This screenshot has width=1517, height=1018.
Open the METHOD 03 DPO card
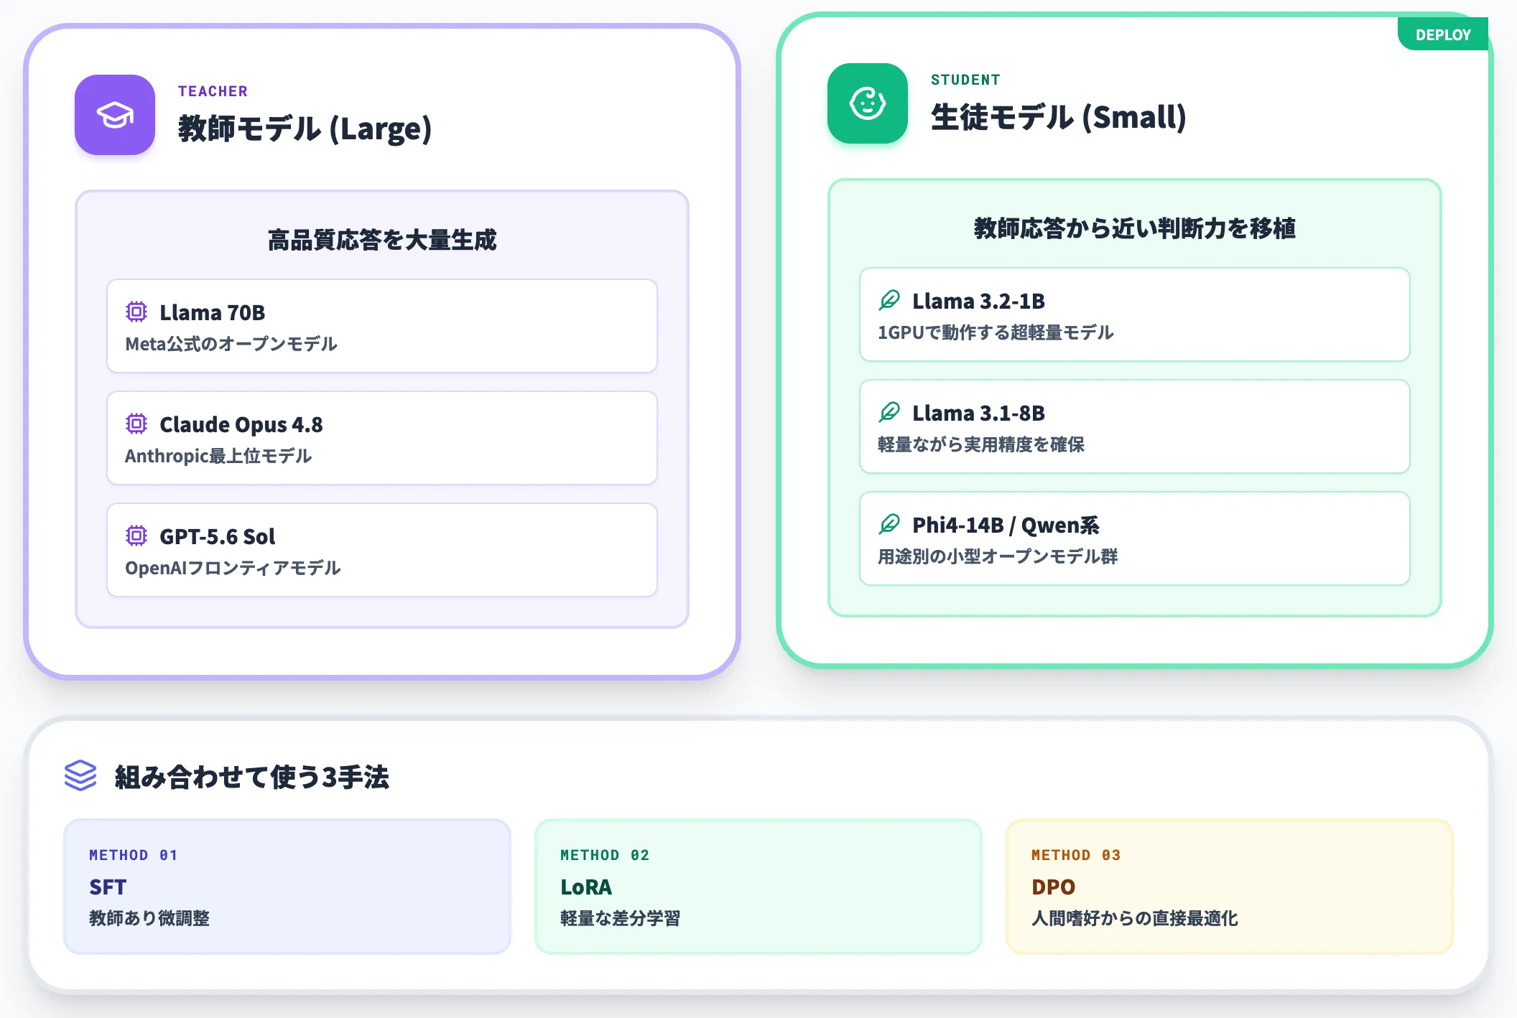coord(1230,887)
